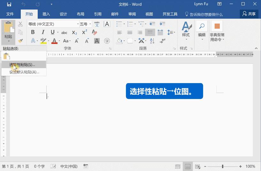Screen dimensions: 261x171
Task: Click the distributed alignment icon
Action: (160, 32)
